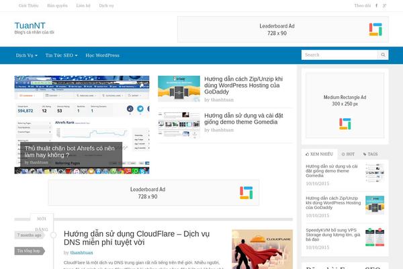
Task: Open the featured Ahrefs screenshot image
Action: (82, 108)
